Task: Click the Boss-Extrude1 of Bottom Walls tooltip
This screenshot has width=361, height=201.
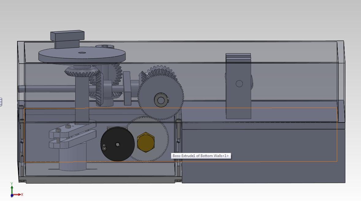Action: pos(201,156)
